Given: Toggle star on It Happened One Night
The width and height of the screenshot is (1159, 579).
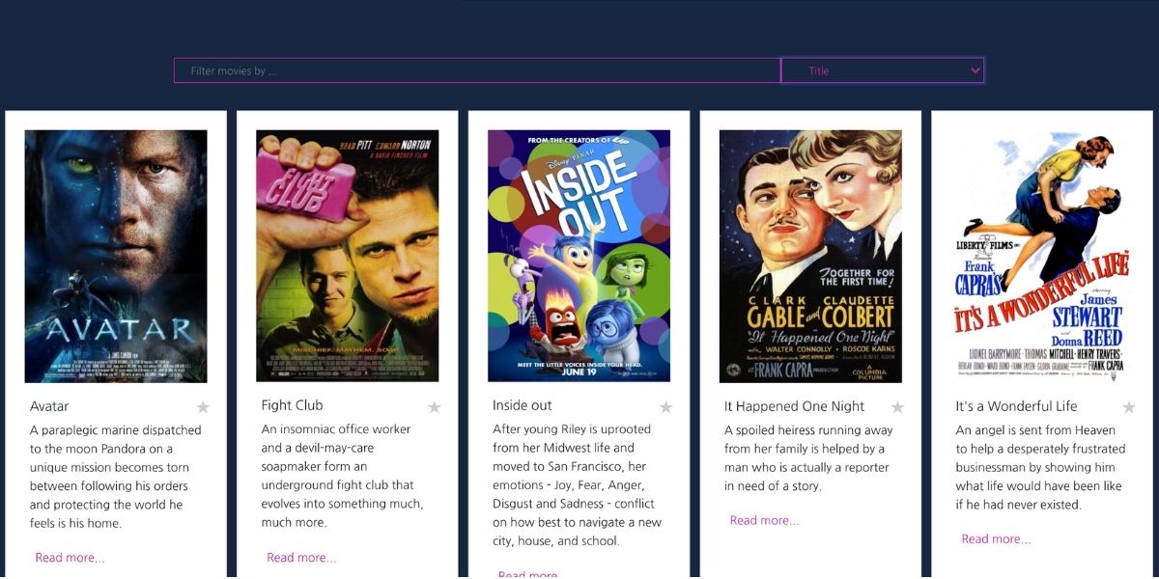Looking at the screenshot, I should [898, 407].
